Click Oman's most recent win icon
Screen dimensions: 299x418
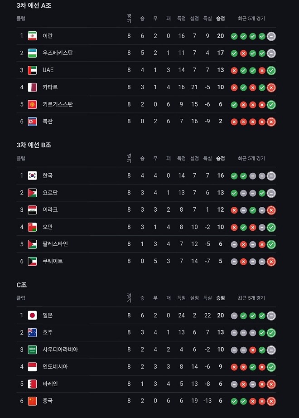click(x=271, y=227)
